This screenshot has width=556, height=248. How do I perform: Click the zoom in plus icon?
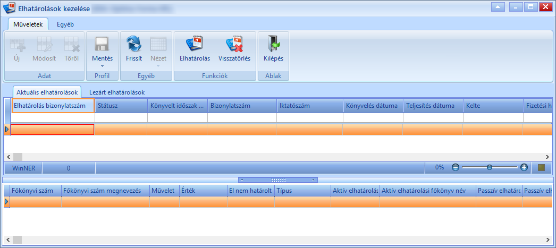[x=524, y=168]
